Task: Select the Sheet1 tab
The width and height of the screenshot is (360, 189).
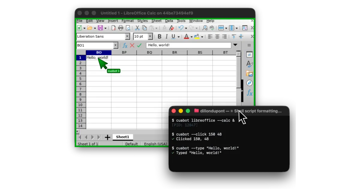Action: click(x=123, y=137)
